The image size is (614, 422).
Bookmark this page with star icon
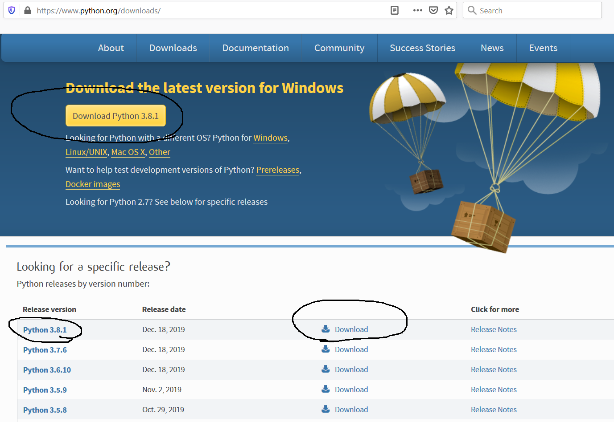click(x=449, y=10)
